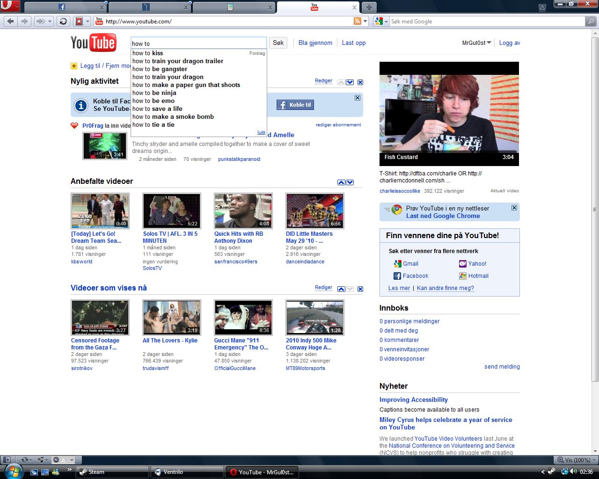This screenshot has height=479, width=599.
Task: Move Videoer som vises nå module up
Action: click(x=341, y=289)
